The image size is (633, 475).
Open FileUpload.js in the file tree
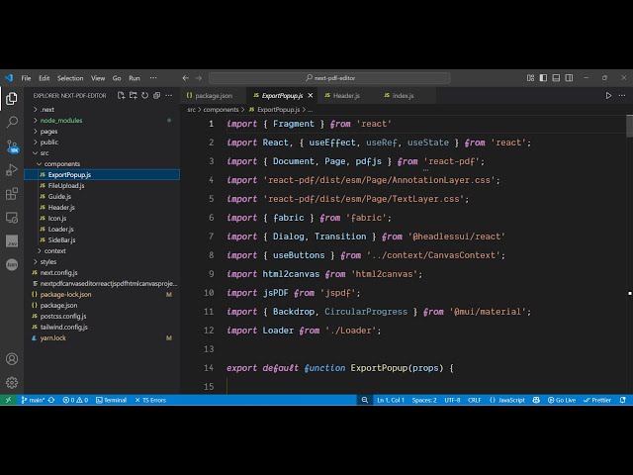102,186
